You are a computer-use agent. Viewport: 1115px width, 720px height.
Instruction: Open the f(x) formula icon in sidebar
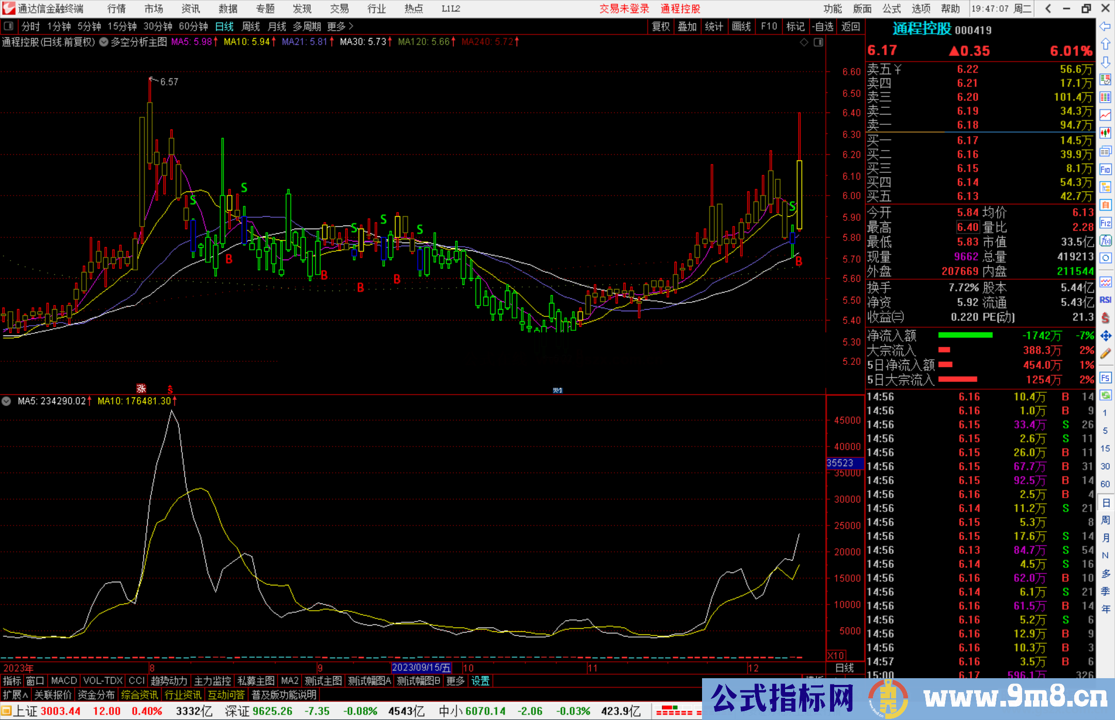click(x=1105, y=241)
